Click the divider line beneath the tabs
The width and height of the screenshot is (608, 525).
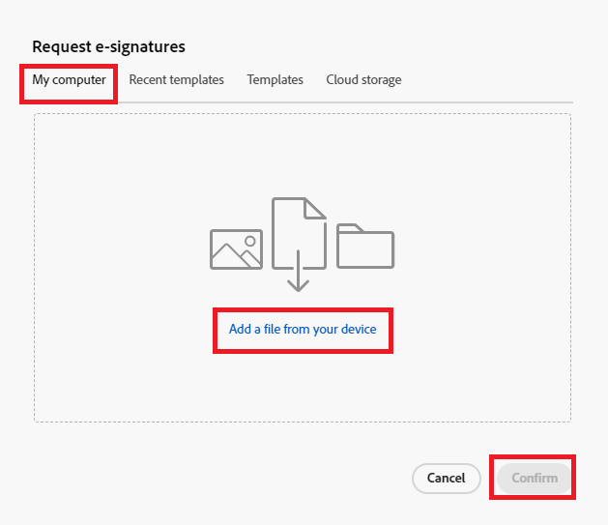coord(345,102)
